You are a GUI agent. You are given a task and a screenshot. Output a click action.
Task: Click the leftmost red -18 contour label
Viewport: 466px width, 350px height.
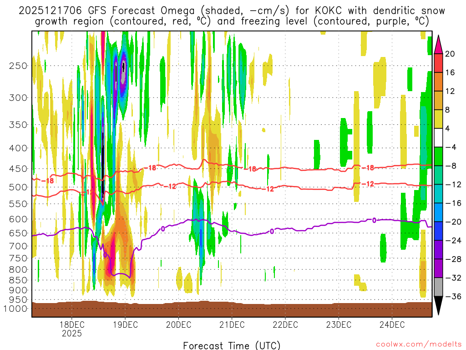(x=47, y=180)
